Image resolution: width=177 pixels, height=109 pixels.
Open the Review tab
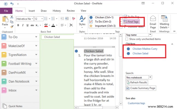pos(71,11)
